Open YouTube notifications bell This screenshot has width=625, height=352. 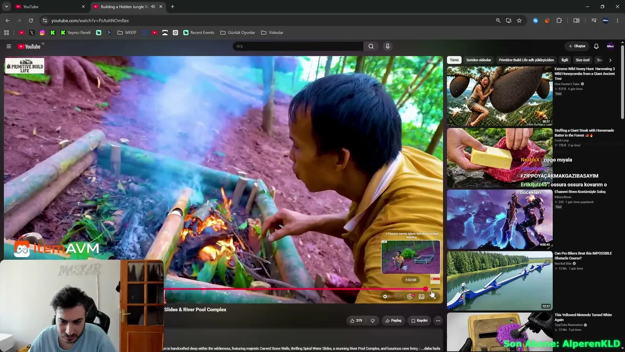[x=596, y=46]
